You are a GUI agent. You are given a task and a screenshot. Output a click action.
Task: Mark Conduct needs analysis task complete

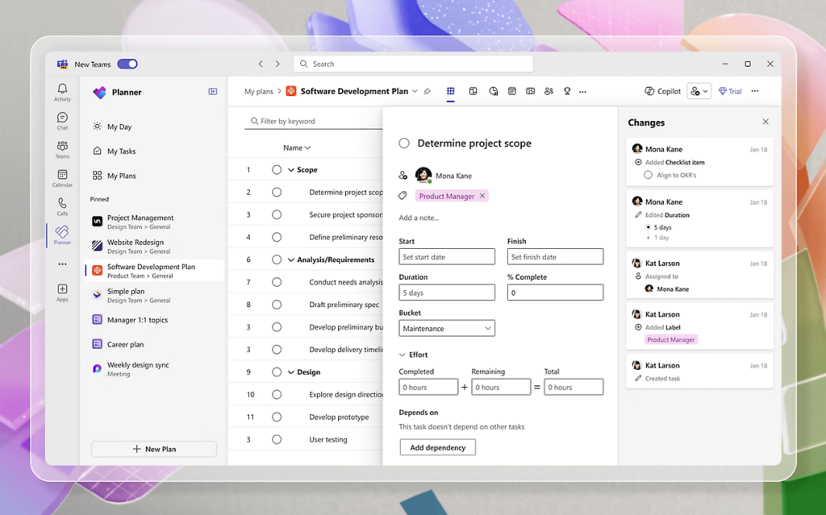click(277, 282)
